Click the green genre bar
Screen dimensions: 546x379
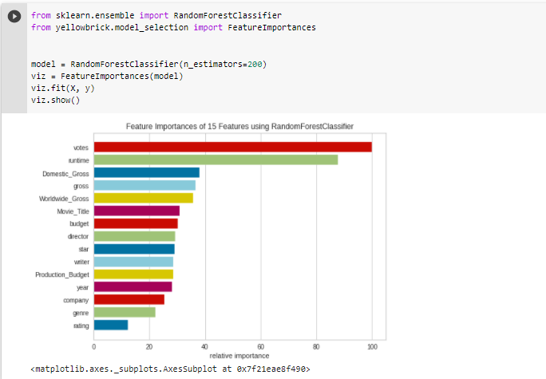point(125,313)
